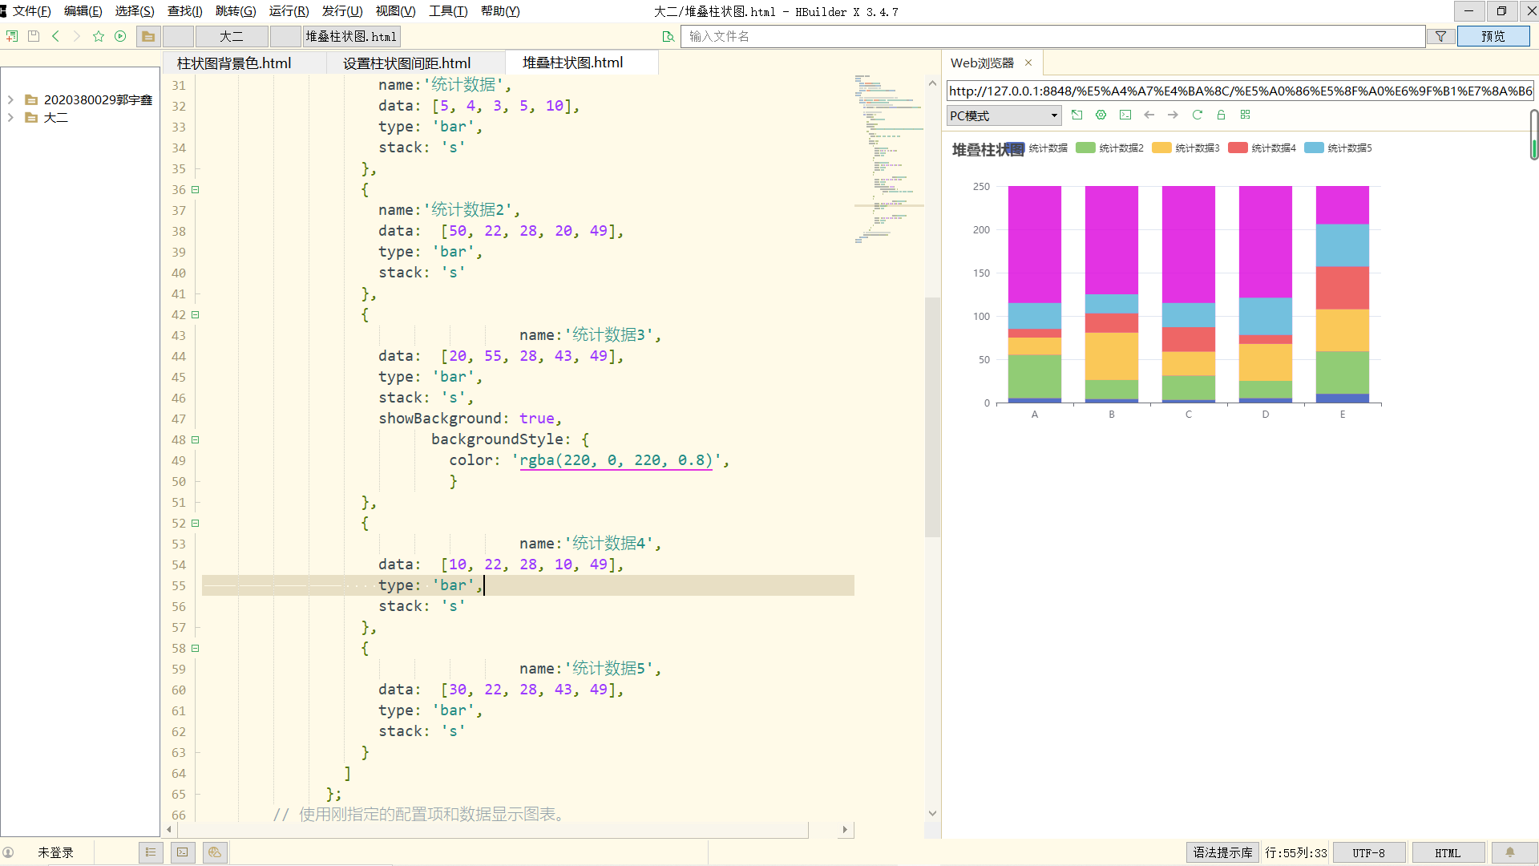Collapse code fold at line 36
Screen dimensions: 1539x866
195,190
